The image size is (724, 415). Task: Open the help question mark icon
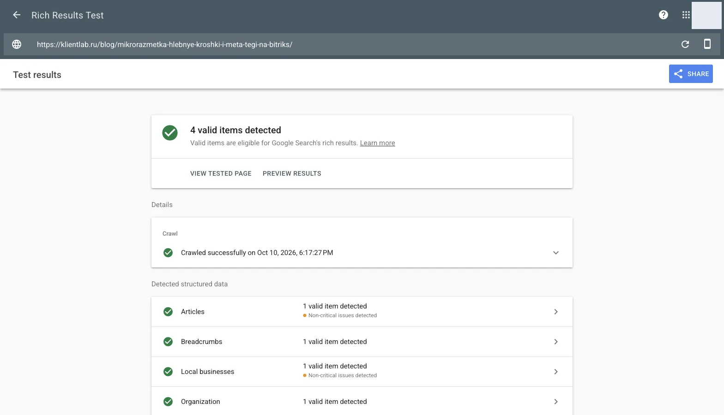664,15
